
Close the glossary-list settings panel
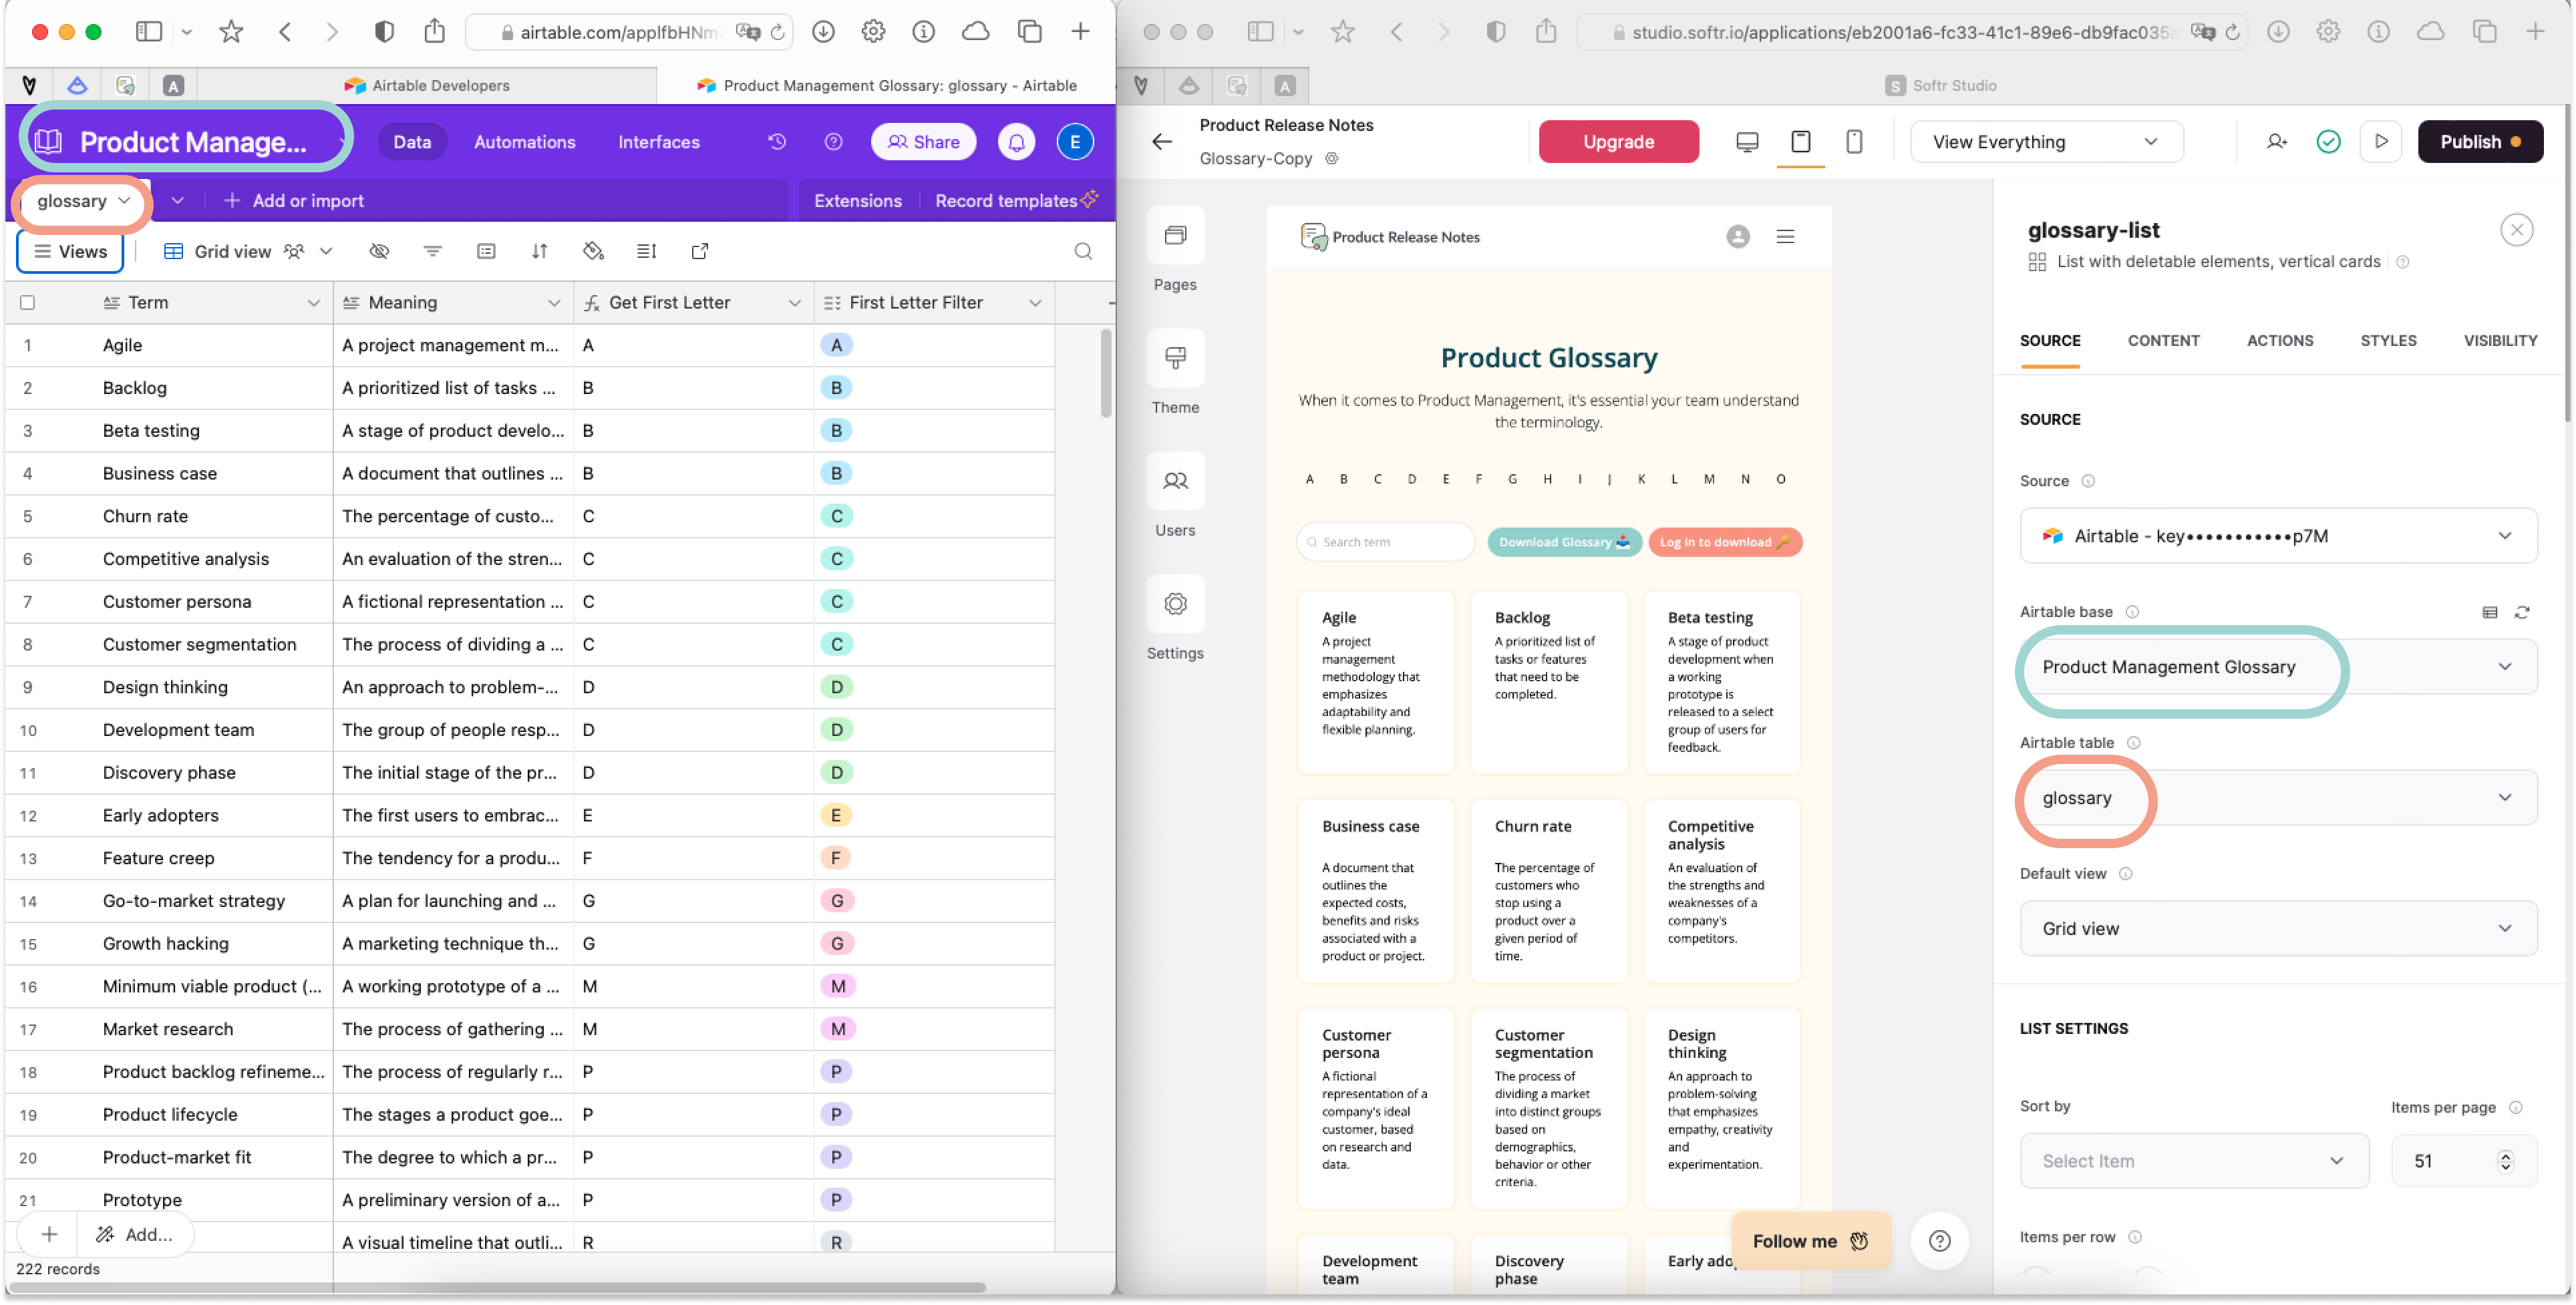[2516, 231]
